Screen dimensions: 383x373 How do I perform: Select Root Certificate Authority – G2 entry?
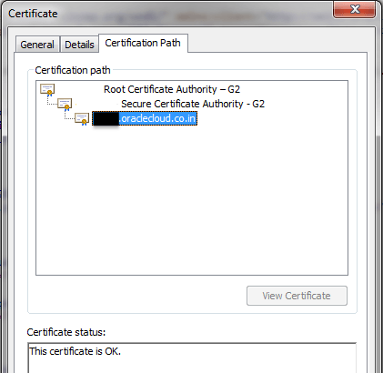point(172,89)
